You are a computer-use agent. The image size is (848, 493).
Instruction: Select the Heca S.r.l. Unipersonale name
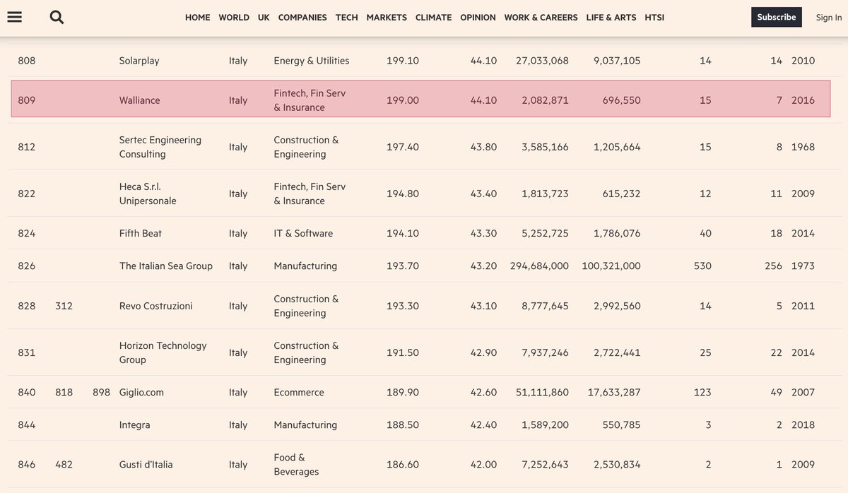click(148, 194)
